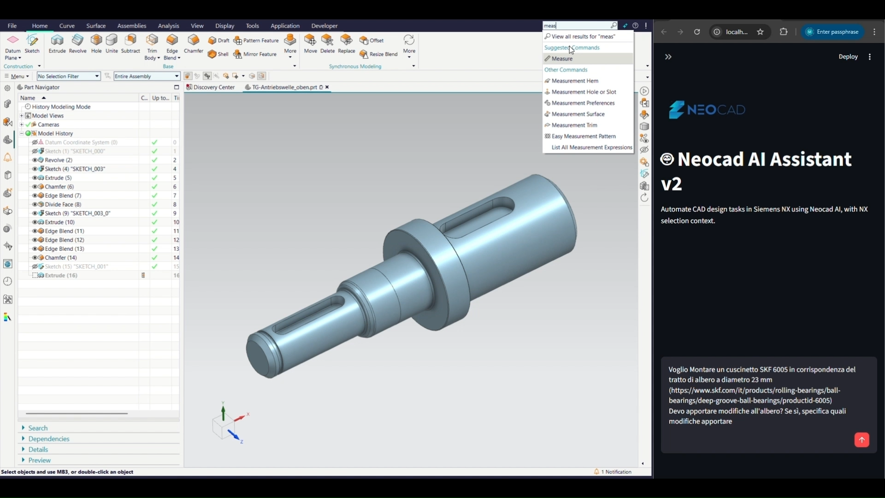The height and width of the screenshot is (498, 885).
Task: Expand the Dependencies section
Action: [48, 439]
